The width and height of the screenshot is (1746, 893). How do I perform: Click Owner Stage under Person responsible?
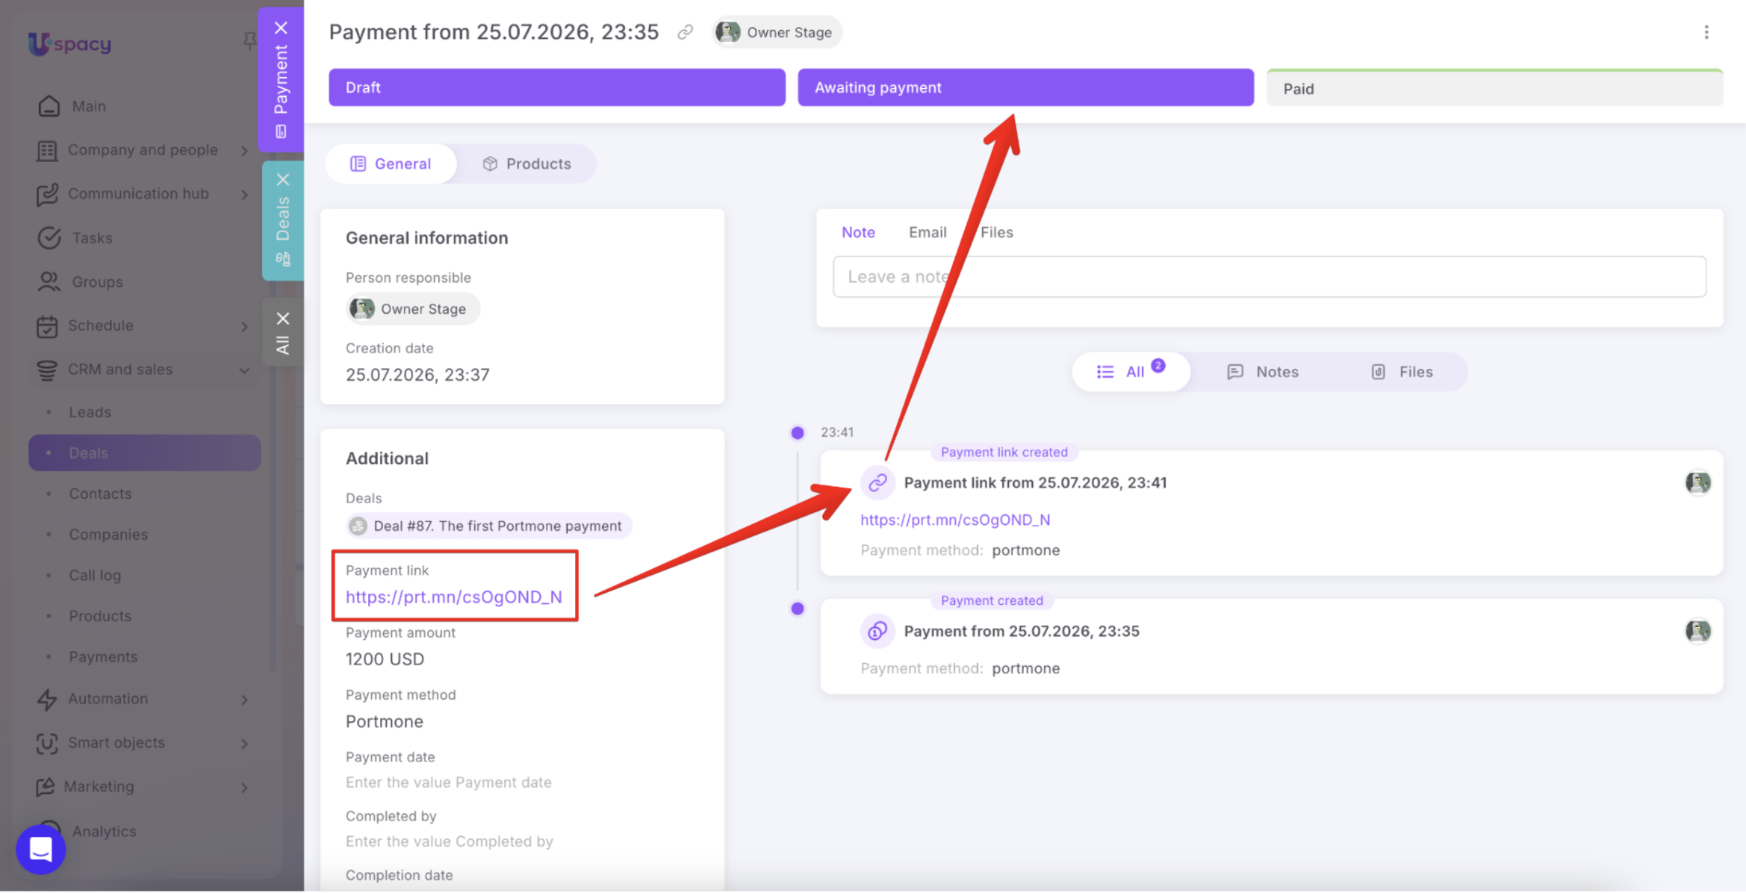pos(412,309)
